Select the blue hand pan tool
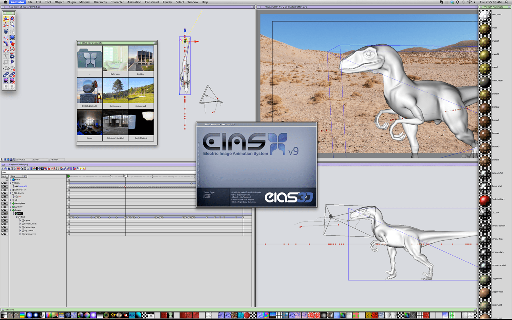Image resolution: width=512 pixels, height=320 pixels. [x=6, y=31]
